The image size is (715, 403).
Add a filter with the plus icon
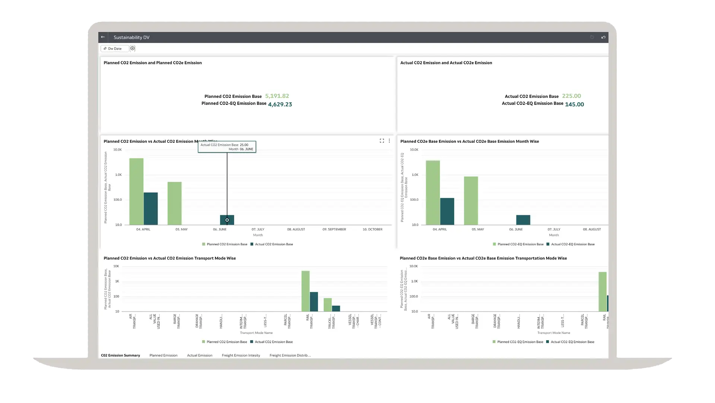pyautogui.click(x=133, y=48)
